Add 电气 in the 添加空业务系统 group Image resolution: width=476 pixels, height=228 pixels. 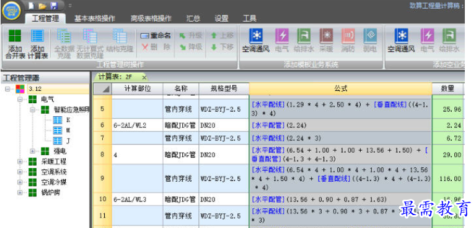click(x=428, y=41)
